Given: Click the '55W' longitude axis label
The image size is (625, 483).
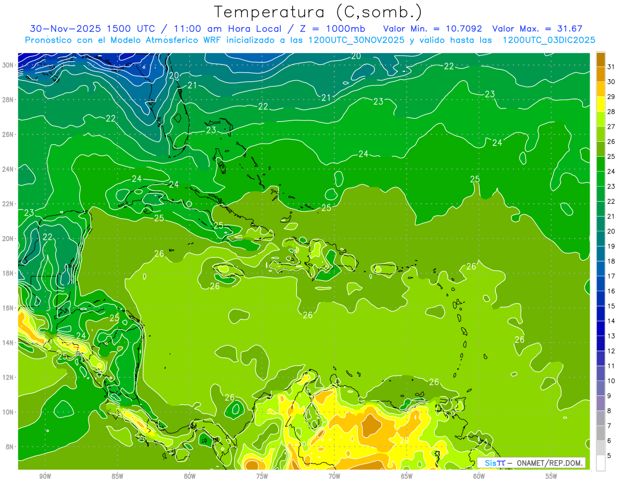Looking at the screenshot, I should [551, 476].
